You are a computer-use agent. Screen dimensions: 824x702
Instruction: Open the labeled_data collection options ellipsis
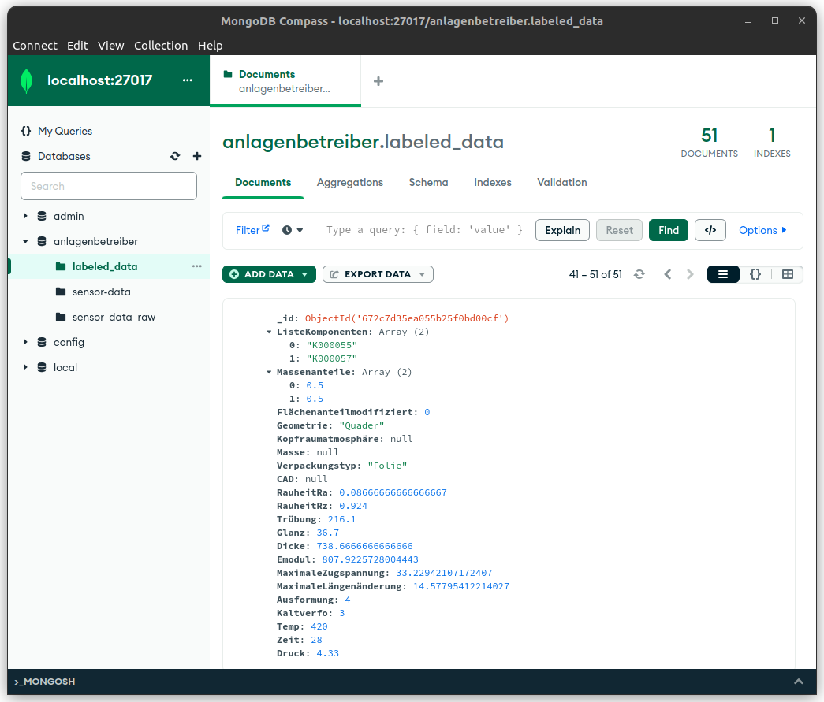196,267
